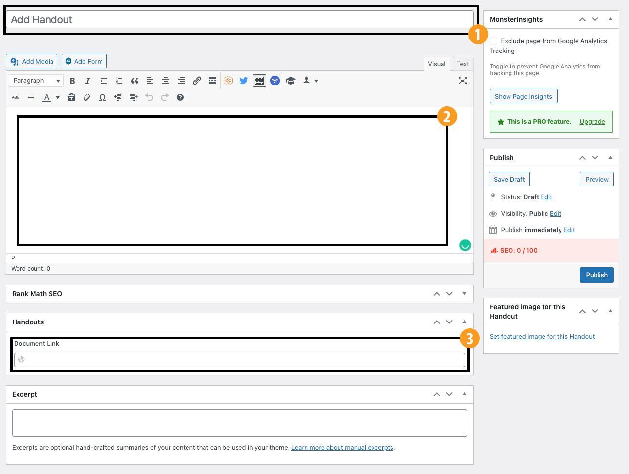
Task: Toggle the second toolbar row (keyboard icon)
Action: [x=259, y=81]
